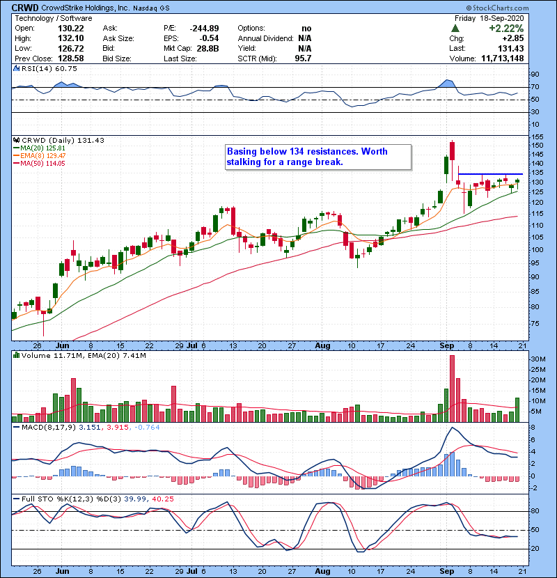The width and height of the screenshot is (557, 578).
Task: Click the RSI(14) 60.75 panel label
Action: (49, 68)
